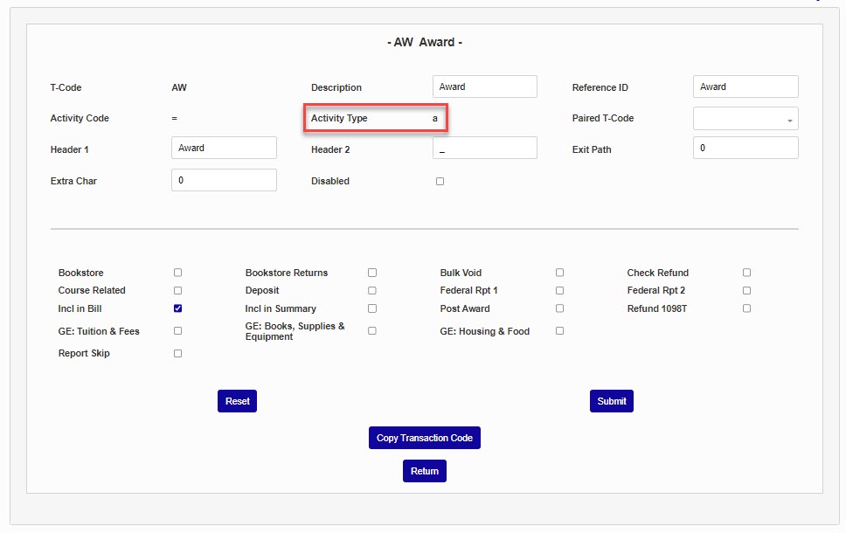Submit the transaction code form

pos(611,401)
